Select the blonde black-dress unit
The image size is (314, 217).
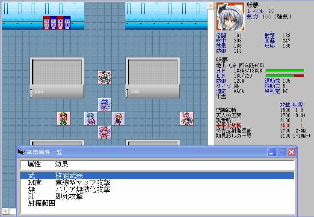pyautogui.click(x=118, y=119)
